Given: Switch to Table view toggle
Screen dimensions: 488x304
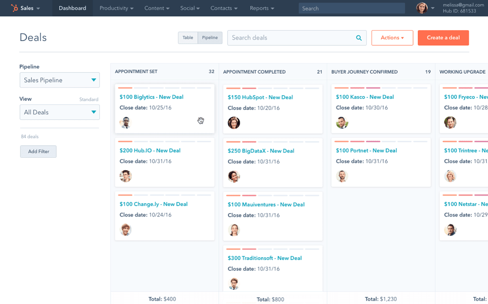Looking at the screenshot, I should (x=188, y=38).
